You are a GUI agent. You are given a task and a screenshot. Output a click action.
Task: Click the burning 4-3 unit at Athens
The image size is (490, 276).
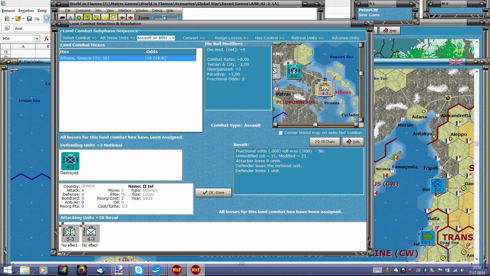(325, 89)
